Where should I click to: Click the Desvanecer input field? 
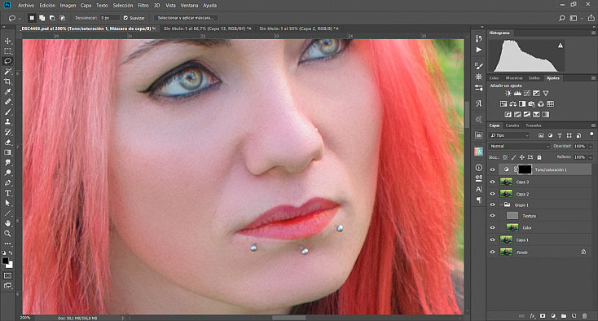click(x=109, y=18)
